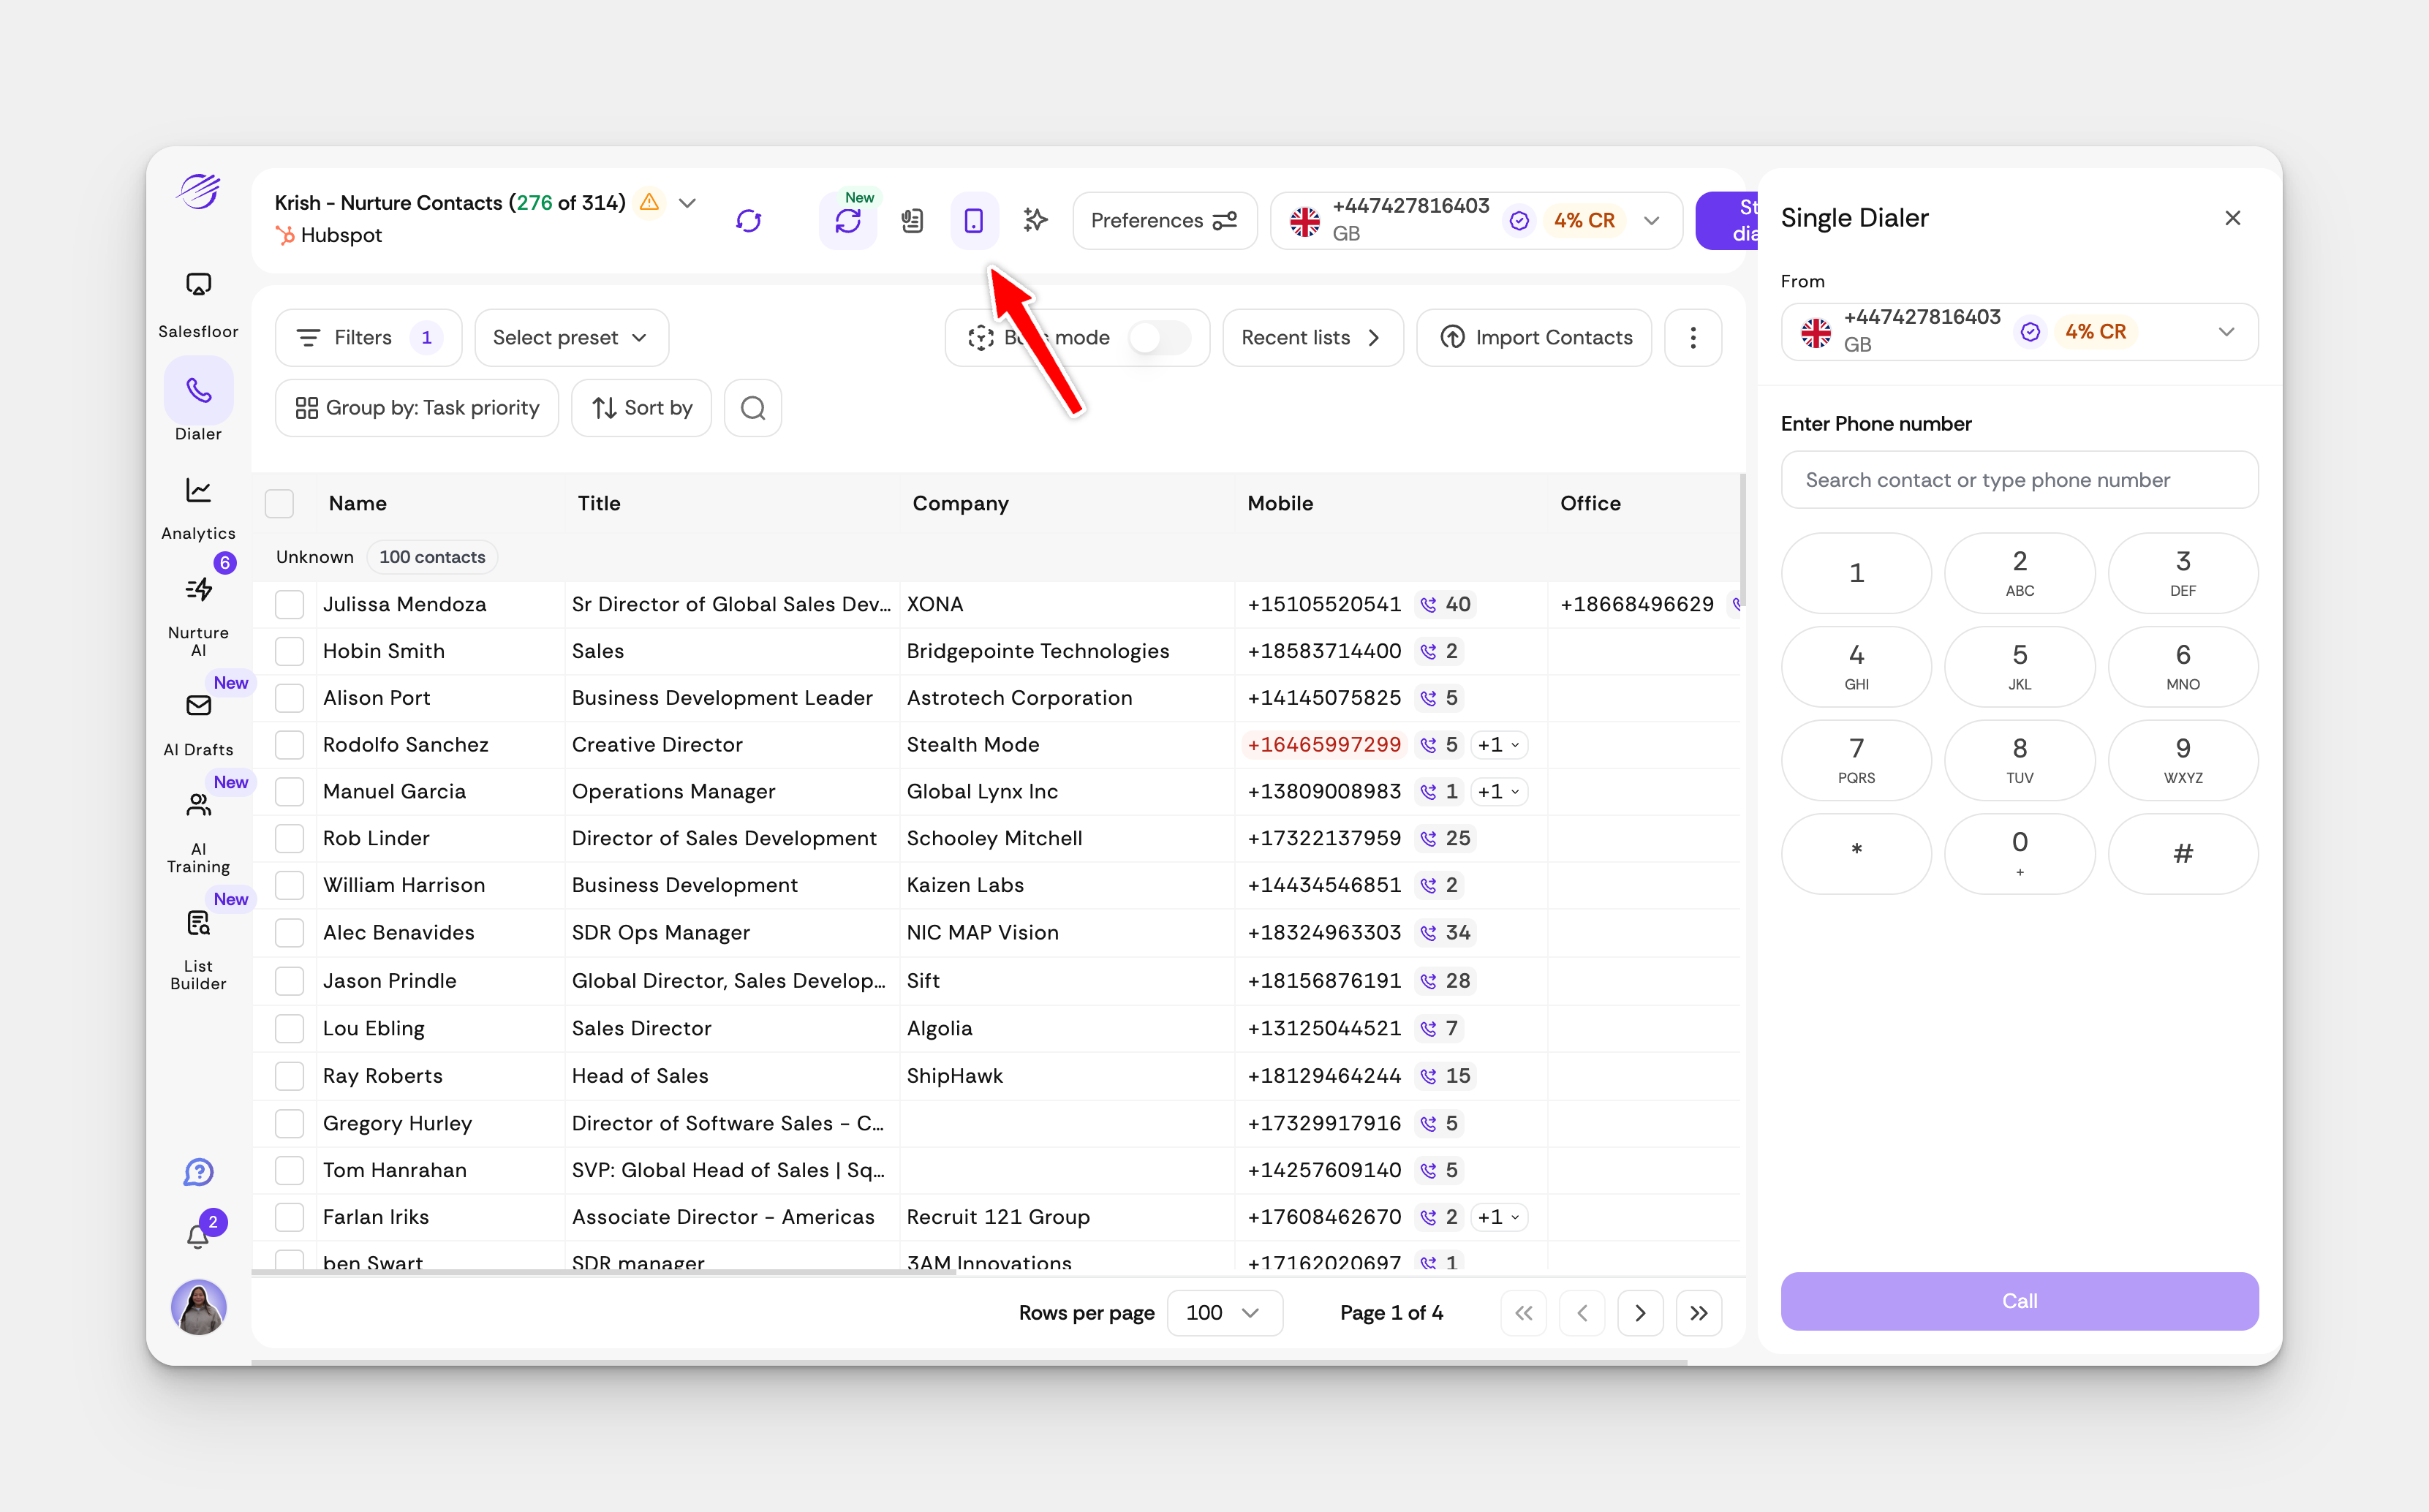
Task: Open notifications bell icon
Action: (x=198, y=1236)
